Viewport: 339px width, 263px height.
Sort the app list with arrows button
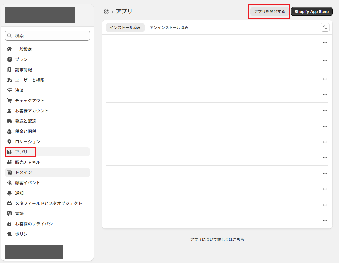pyautogui.click(x=325, y=27)
